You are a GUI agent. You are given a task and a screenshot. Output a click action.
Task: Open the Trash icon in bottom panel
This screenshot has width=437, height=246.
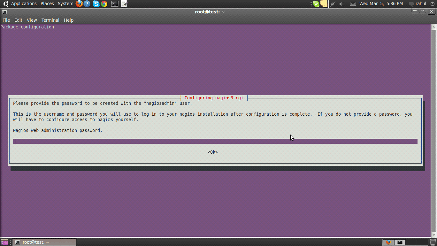pyautogui.click(x=433, y=242)
